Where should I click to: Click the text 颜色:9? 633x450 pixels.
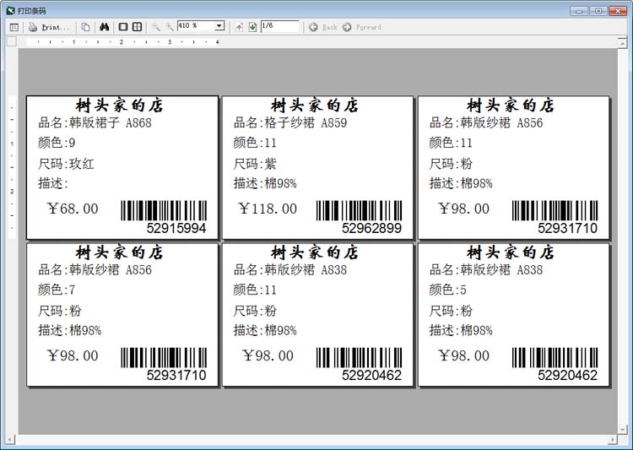coord(57,143)
